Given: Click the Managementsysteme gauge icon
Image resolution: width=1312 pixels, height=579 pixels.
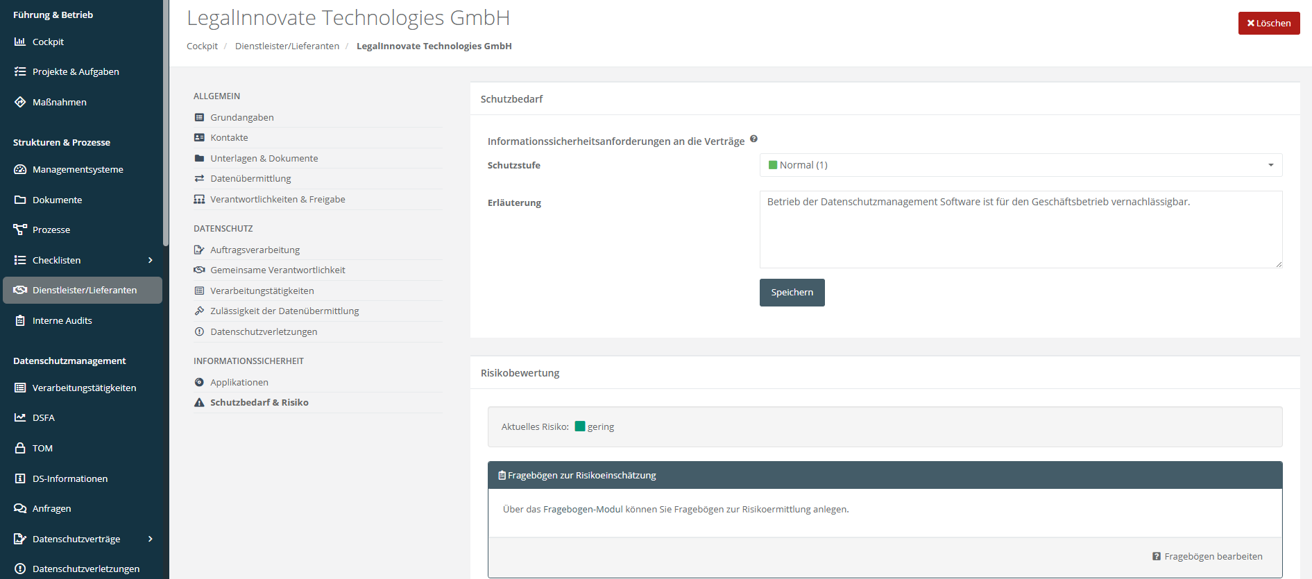Looking at the screenshot, I should pyautogui.click(x=20, y=169).
